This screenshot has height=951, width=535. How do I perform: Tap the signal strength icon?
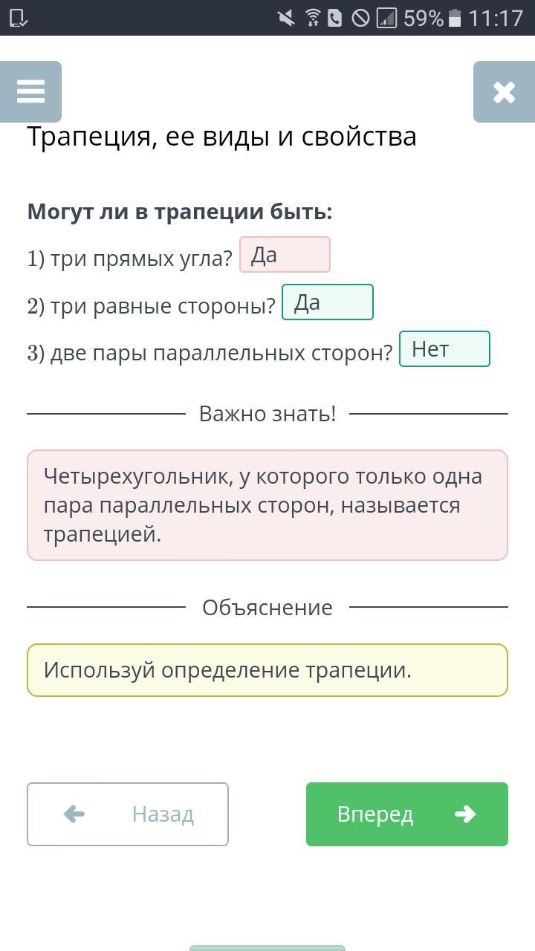pyautogui.click(x=386, y=18)
